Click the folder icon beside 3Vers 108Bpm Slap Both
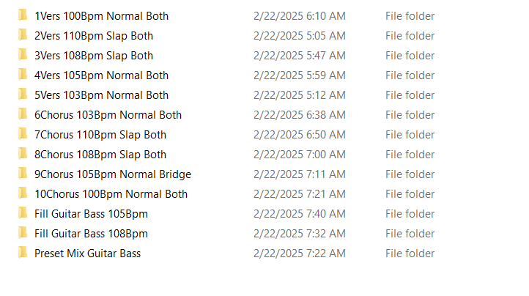 (23, 55)
